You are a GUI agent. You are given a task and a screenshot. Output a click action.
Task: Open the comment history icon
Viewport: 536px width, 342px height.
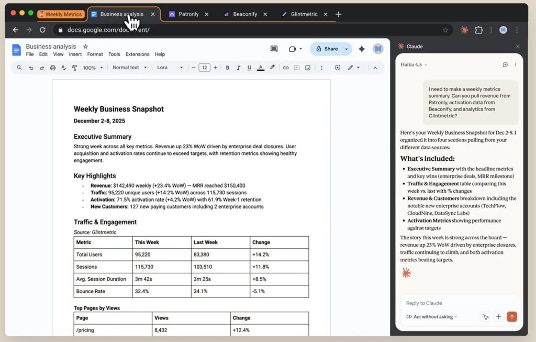[x=274, y=49]
